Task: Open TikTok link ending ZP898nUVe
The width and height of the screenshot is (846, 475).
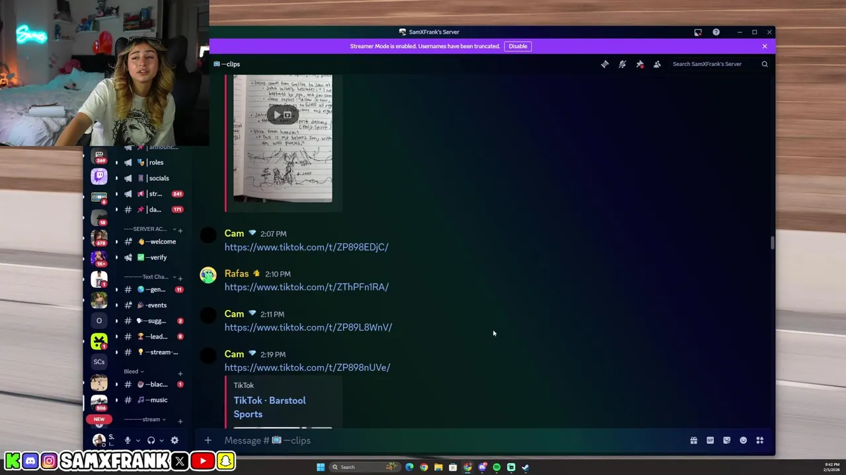Action: 307,367
